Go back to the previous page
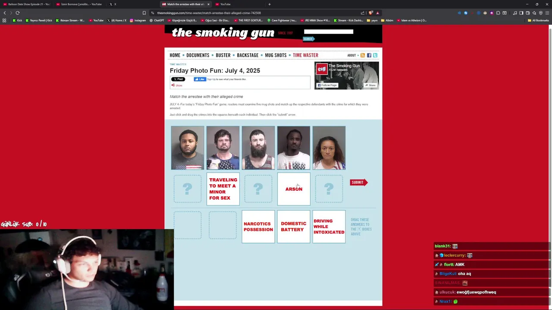The width and height of the screenshot is (552, 310). (x=5, y=13)
